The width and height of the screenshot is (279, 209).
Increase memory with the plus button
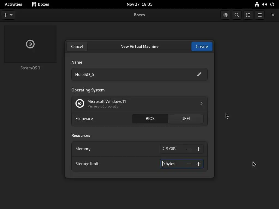[199, 149]
